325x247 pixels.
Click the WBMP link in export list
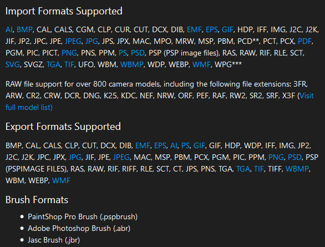pyautogui.click(x=297, y=169)
